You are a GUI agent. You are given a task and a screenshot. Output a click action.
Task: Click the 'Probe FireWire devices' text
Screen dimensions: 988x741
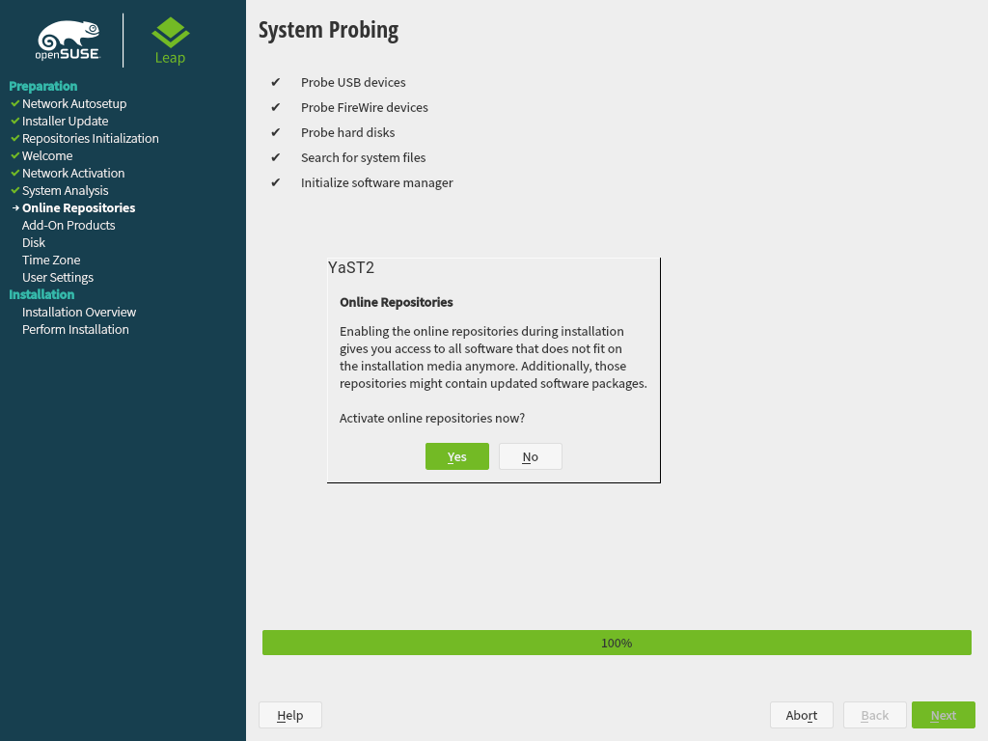[364, 107]
